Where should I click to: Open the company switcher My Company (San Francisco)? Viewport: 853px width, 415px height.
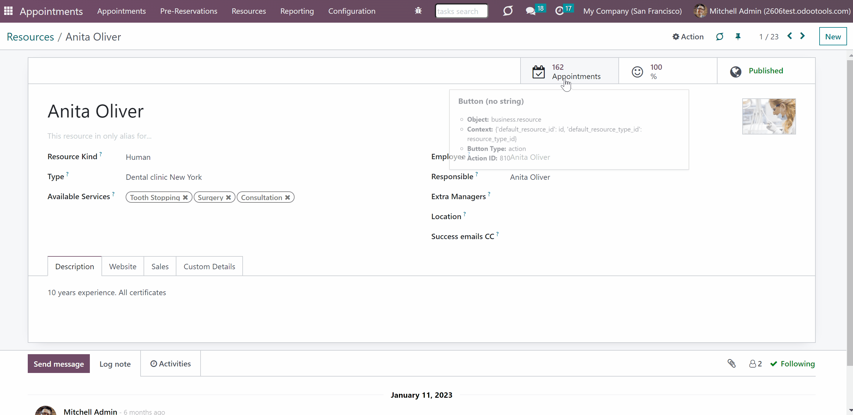pyautogui.click(x=632, y=11)
